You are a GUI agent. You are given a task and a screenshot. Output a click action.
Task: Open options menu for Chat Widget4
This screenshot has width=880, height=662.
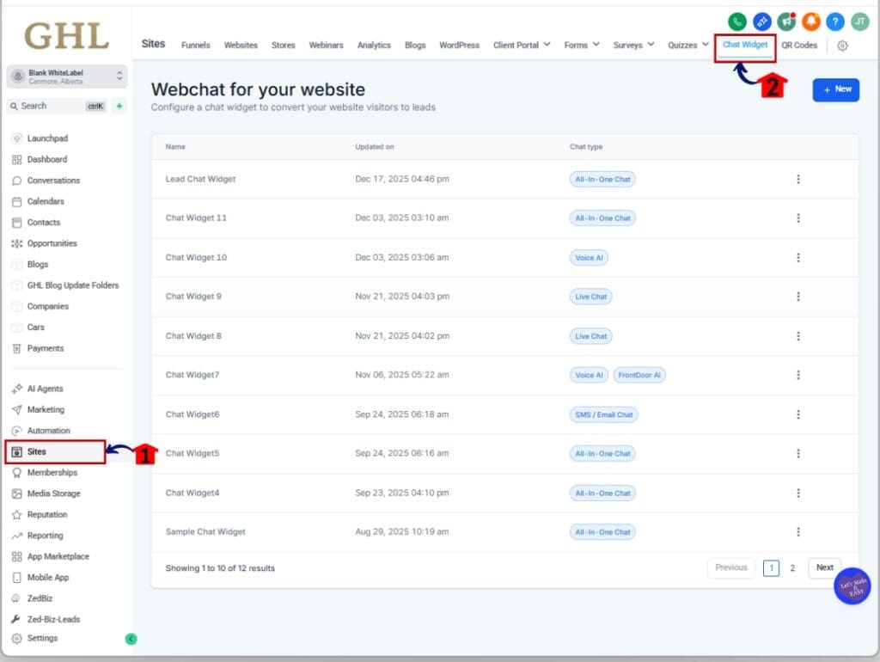pyautogui.click(x=798, y=493)
